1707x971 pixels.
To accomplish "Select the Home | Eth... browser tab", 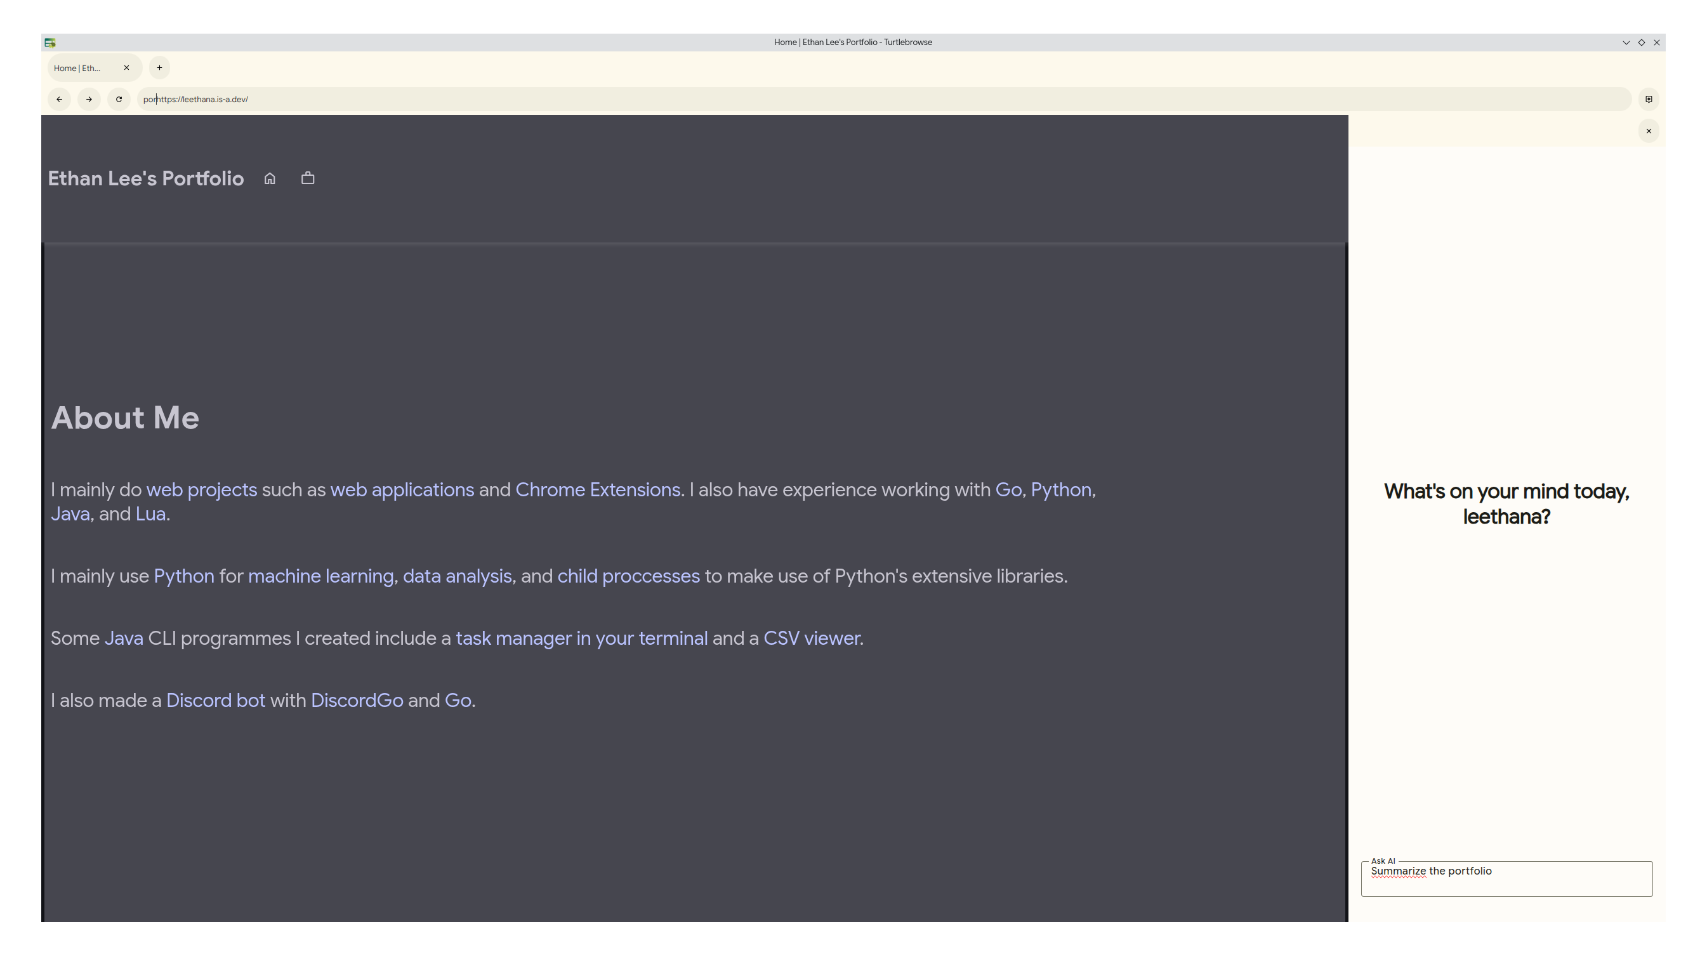I will [95, 68].
